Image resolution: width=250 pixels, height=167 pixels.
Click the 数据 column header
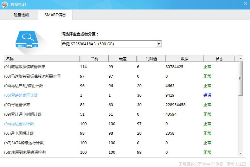click(184, 59)
